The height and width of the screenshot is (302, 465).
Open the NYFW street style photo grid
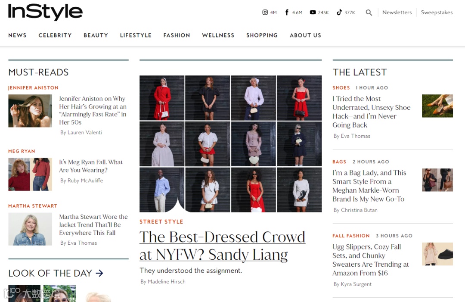230,143
